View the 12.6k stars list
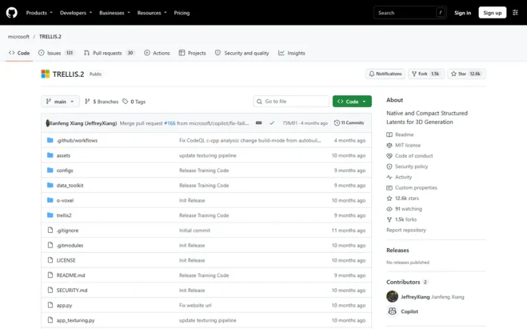This screenshot has width=527, height=329. (403, 198)
